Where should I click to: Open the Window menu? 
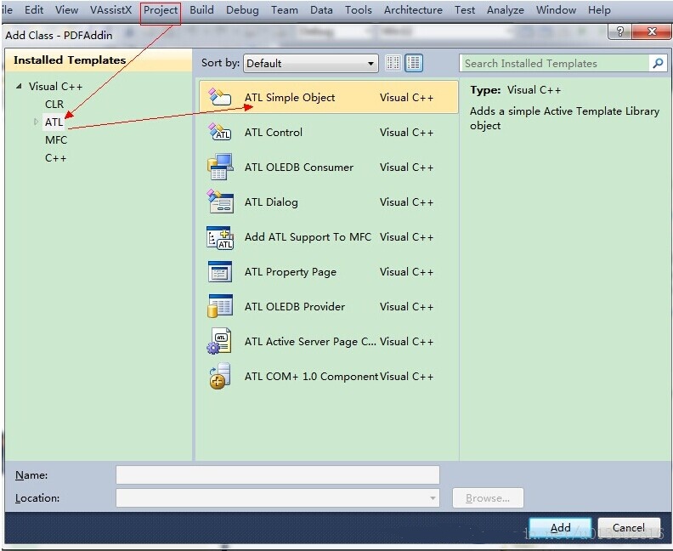[557, 10]
